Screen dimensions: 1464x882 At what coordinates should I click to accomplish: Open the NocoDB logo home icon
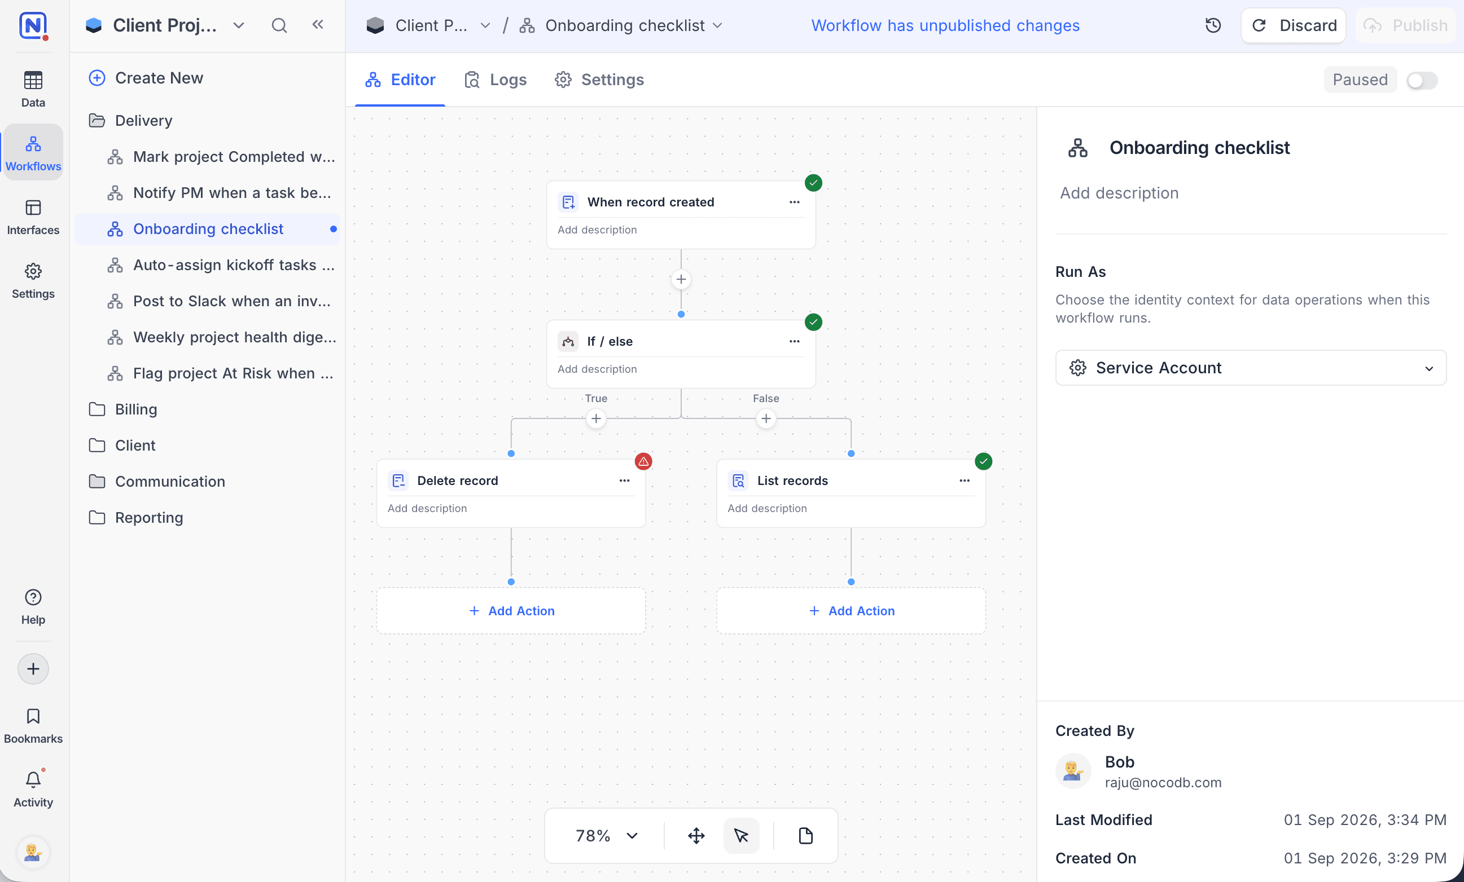[33, 25]
